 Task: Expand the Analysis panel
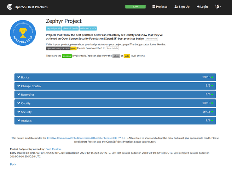[x=115, y=121]
